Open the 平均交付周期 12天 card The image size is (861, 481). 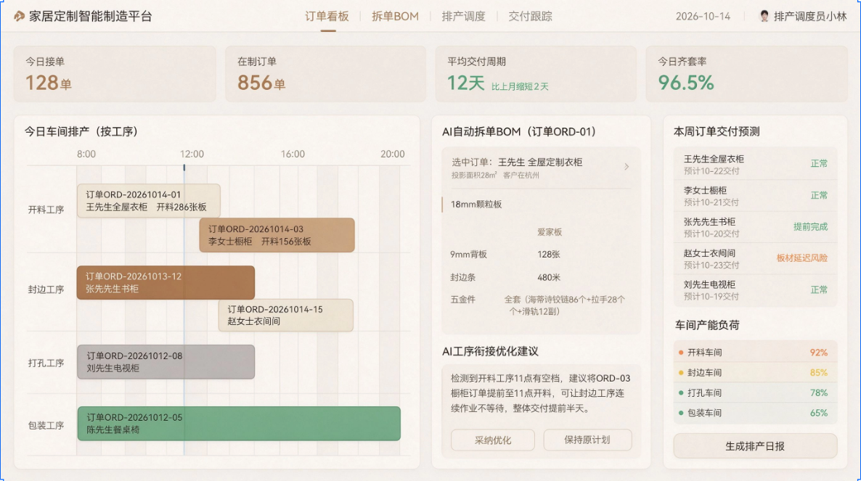(536, 73)
